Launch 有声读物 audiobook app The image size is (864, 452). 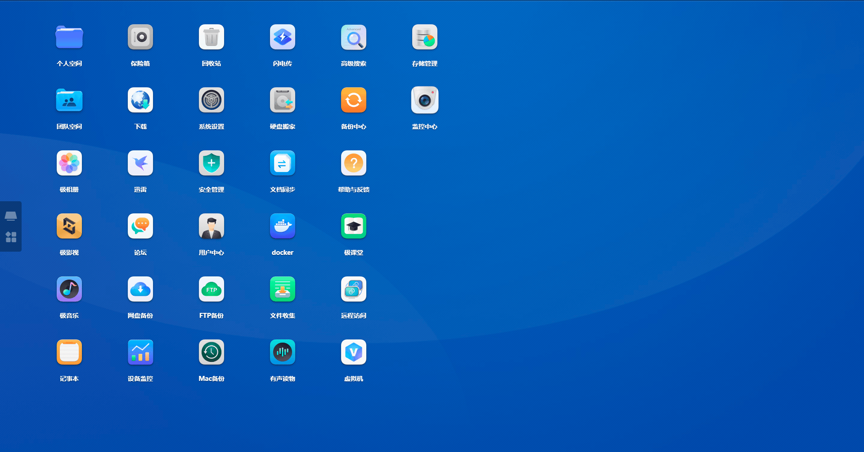click(x=283, y=352)
